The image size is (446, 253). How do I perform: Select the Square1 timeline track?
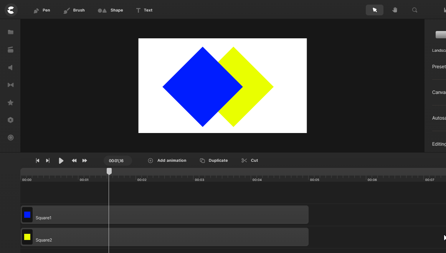(165, 215)
